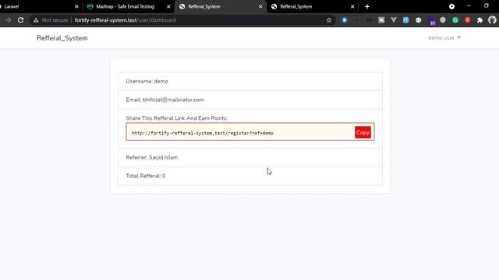
Task: Bookmark this page with the star icon
Action: (329, 20)
